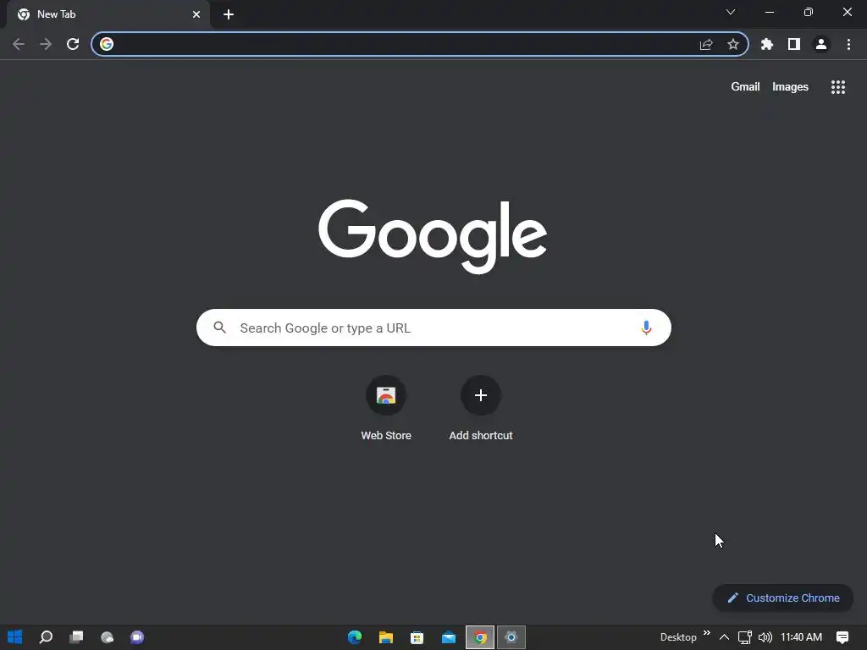The image size is (867, 650).
Task: Click the 11:40 AM clock
Action: tap(801, 637)
